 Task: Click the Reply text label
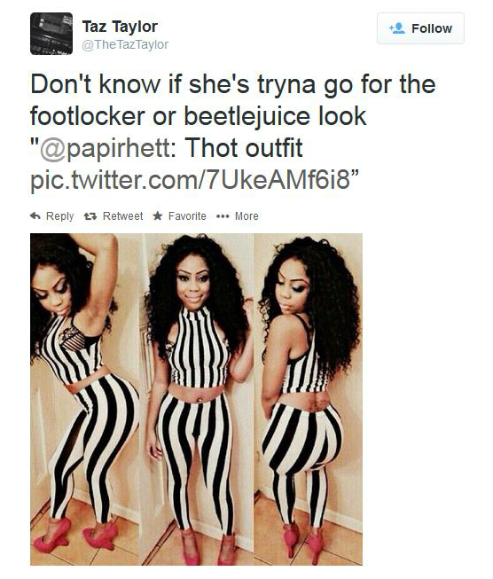pyautogui.click(x=59, y=216)
